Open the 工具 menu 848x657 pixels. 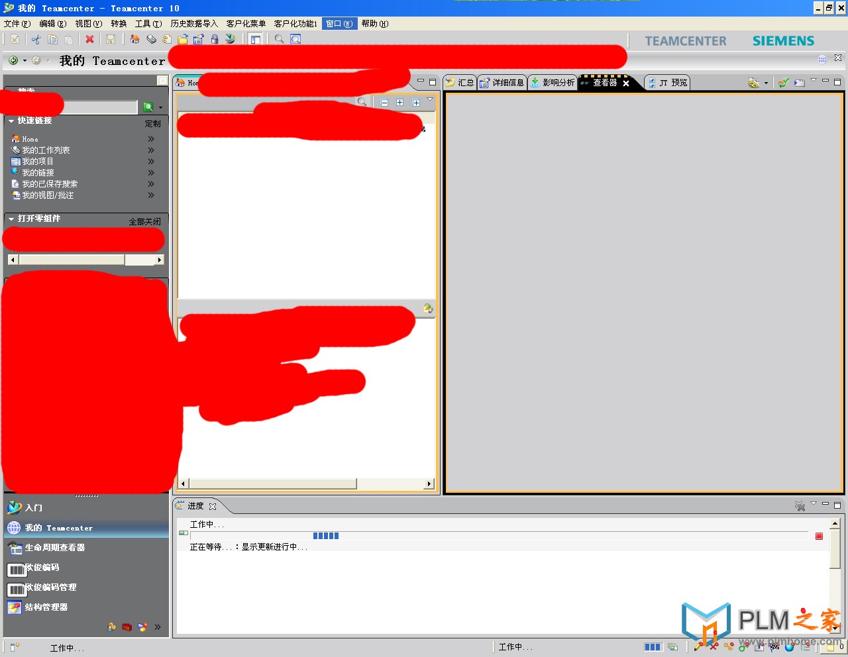[x=148, y=24]
